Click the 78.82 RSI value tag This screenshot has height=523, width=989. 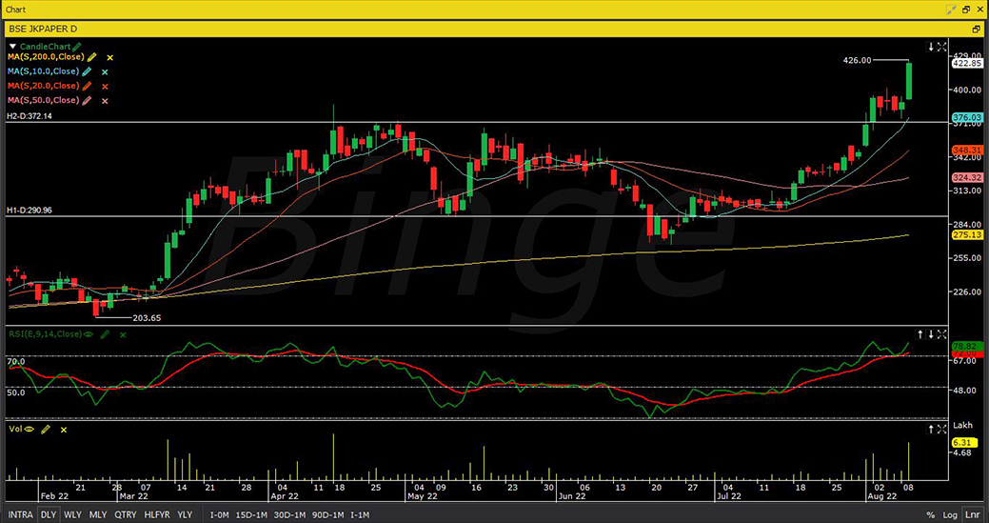point(965,347)
